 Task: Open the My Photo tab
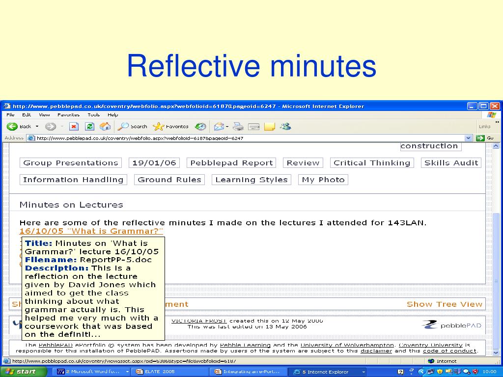coord(323,180)
